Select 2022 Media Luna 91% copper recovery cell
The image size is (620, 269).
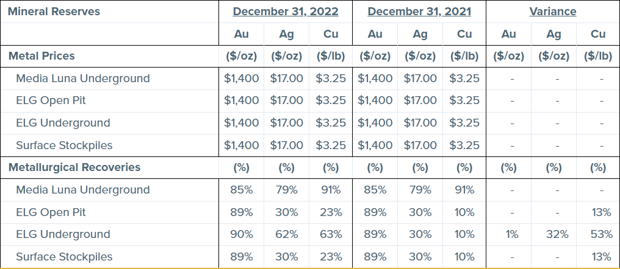pyautogui.click(x=331, y=190)
